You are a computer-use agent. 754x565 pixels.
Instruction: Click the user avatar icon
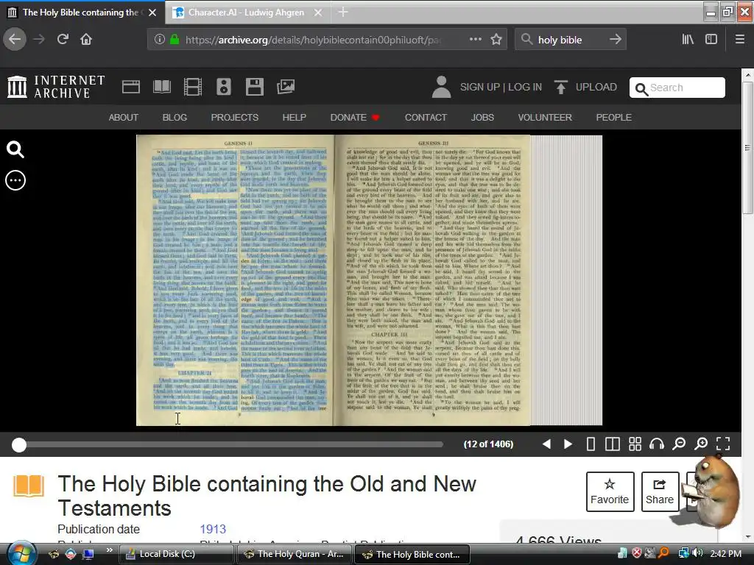(x=441, y=87)
